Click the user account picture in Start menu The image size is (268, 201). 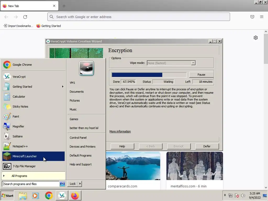click(x=86, y=68)
